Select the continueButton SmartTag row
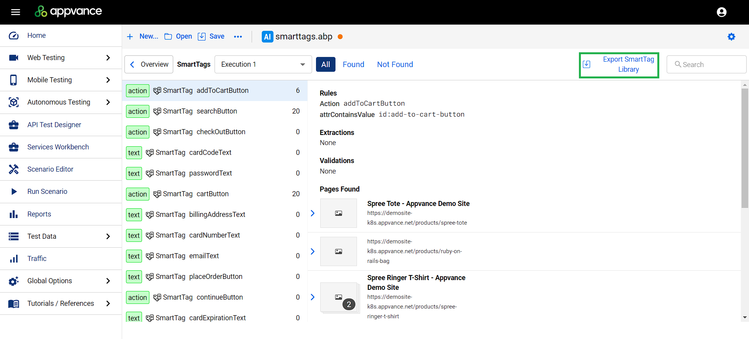 [x=215, y=298]
